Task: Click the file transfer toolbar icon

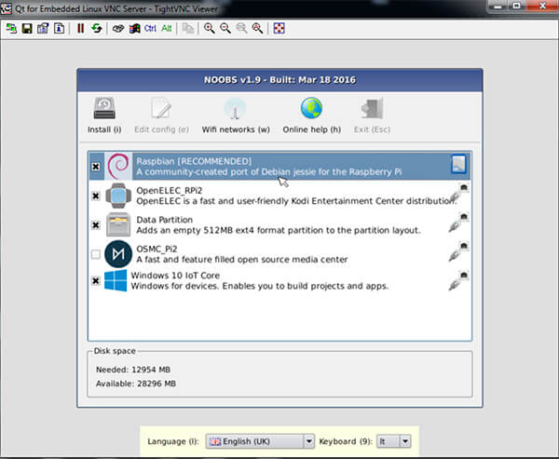Action: pos(188,29)
